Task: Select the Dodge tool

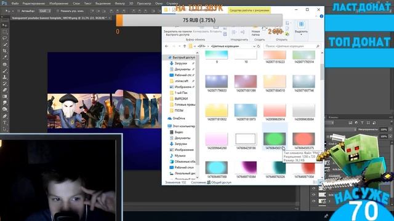Action: coord(4,109)
